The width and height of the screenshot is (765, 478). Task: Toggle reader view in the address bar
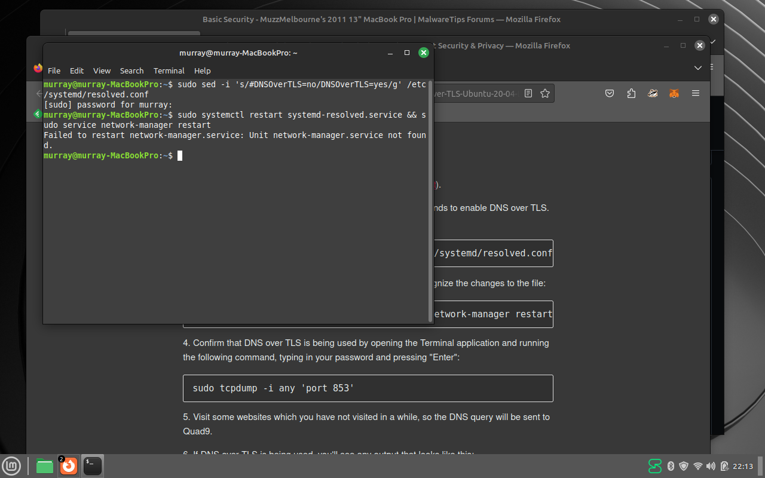[x=528, y=93]
